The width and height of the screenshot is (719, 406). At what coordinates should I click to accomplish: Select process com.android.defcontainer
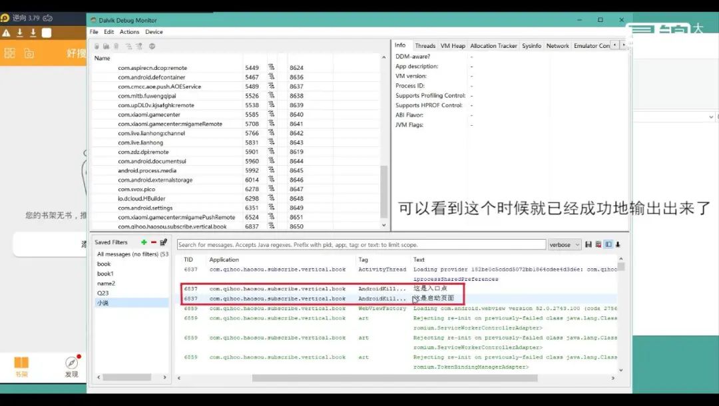[236, 77]
